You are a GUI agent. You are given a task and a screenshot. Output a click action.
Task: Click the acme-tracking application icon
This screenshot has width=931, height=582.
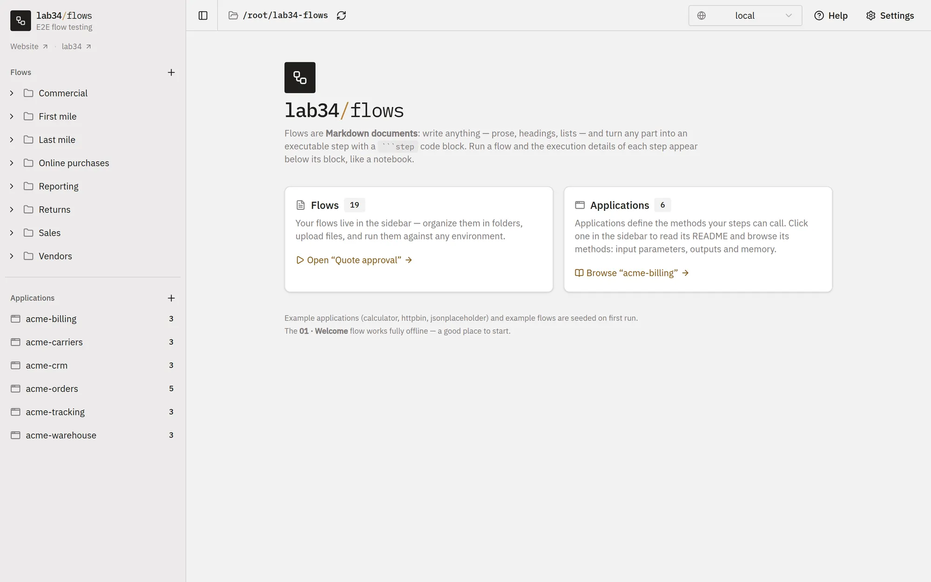[15, 412]
